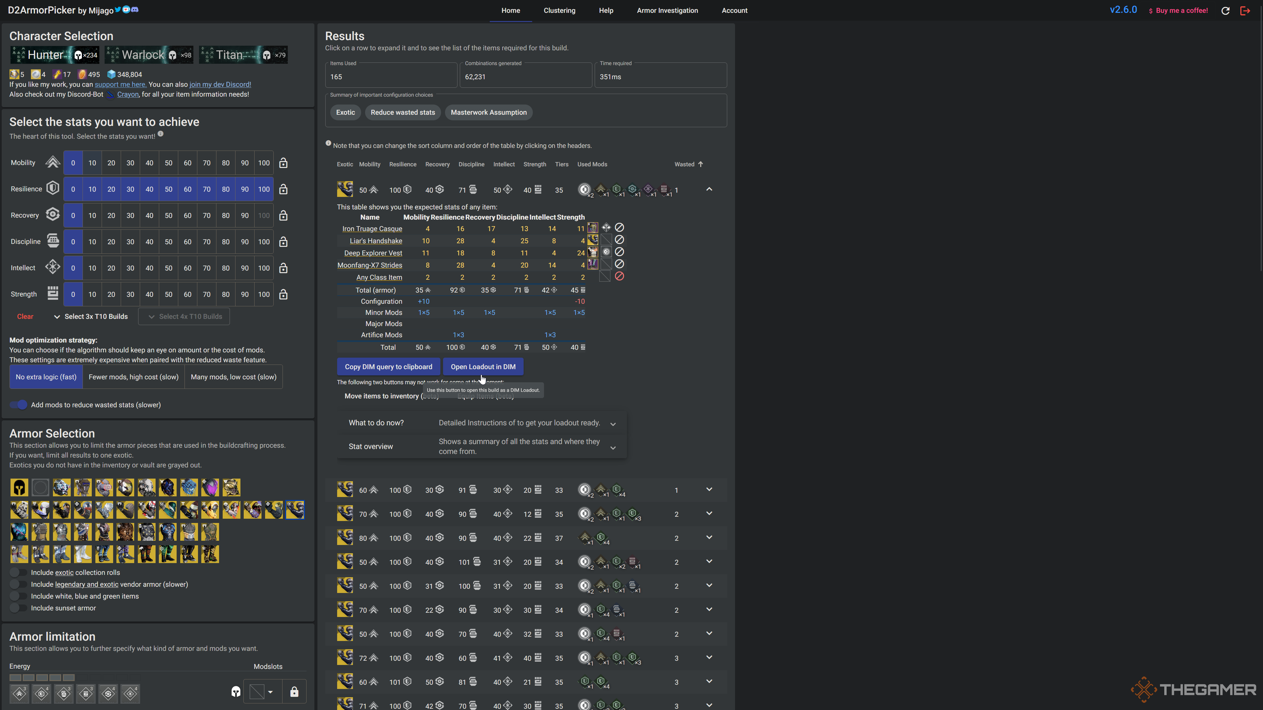Enable Include white, blue and green items
This screenshot has height=710, width=1263.
pyautogui.click(x=19, y=596)
